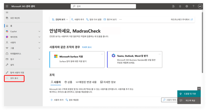Open the toolbar more options ellipsis
Image resolution: width=207 pixels, height=111 pixels.
[120, 19]
